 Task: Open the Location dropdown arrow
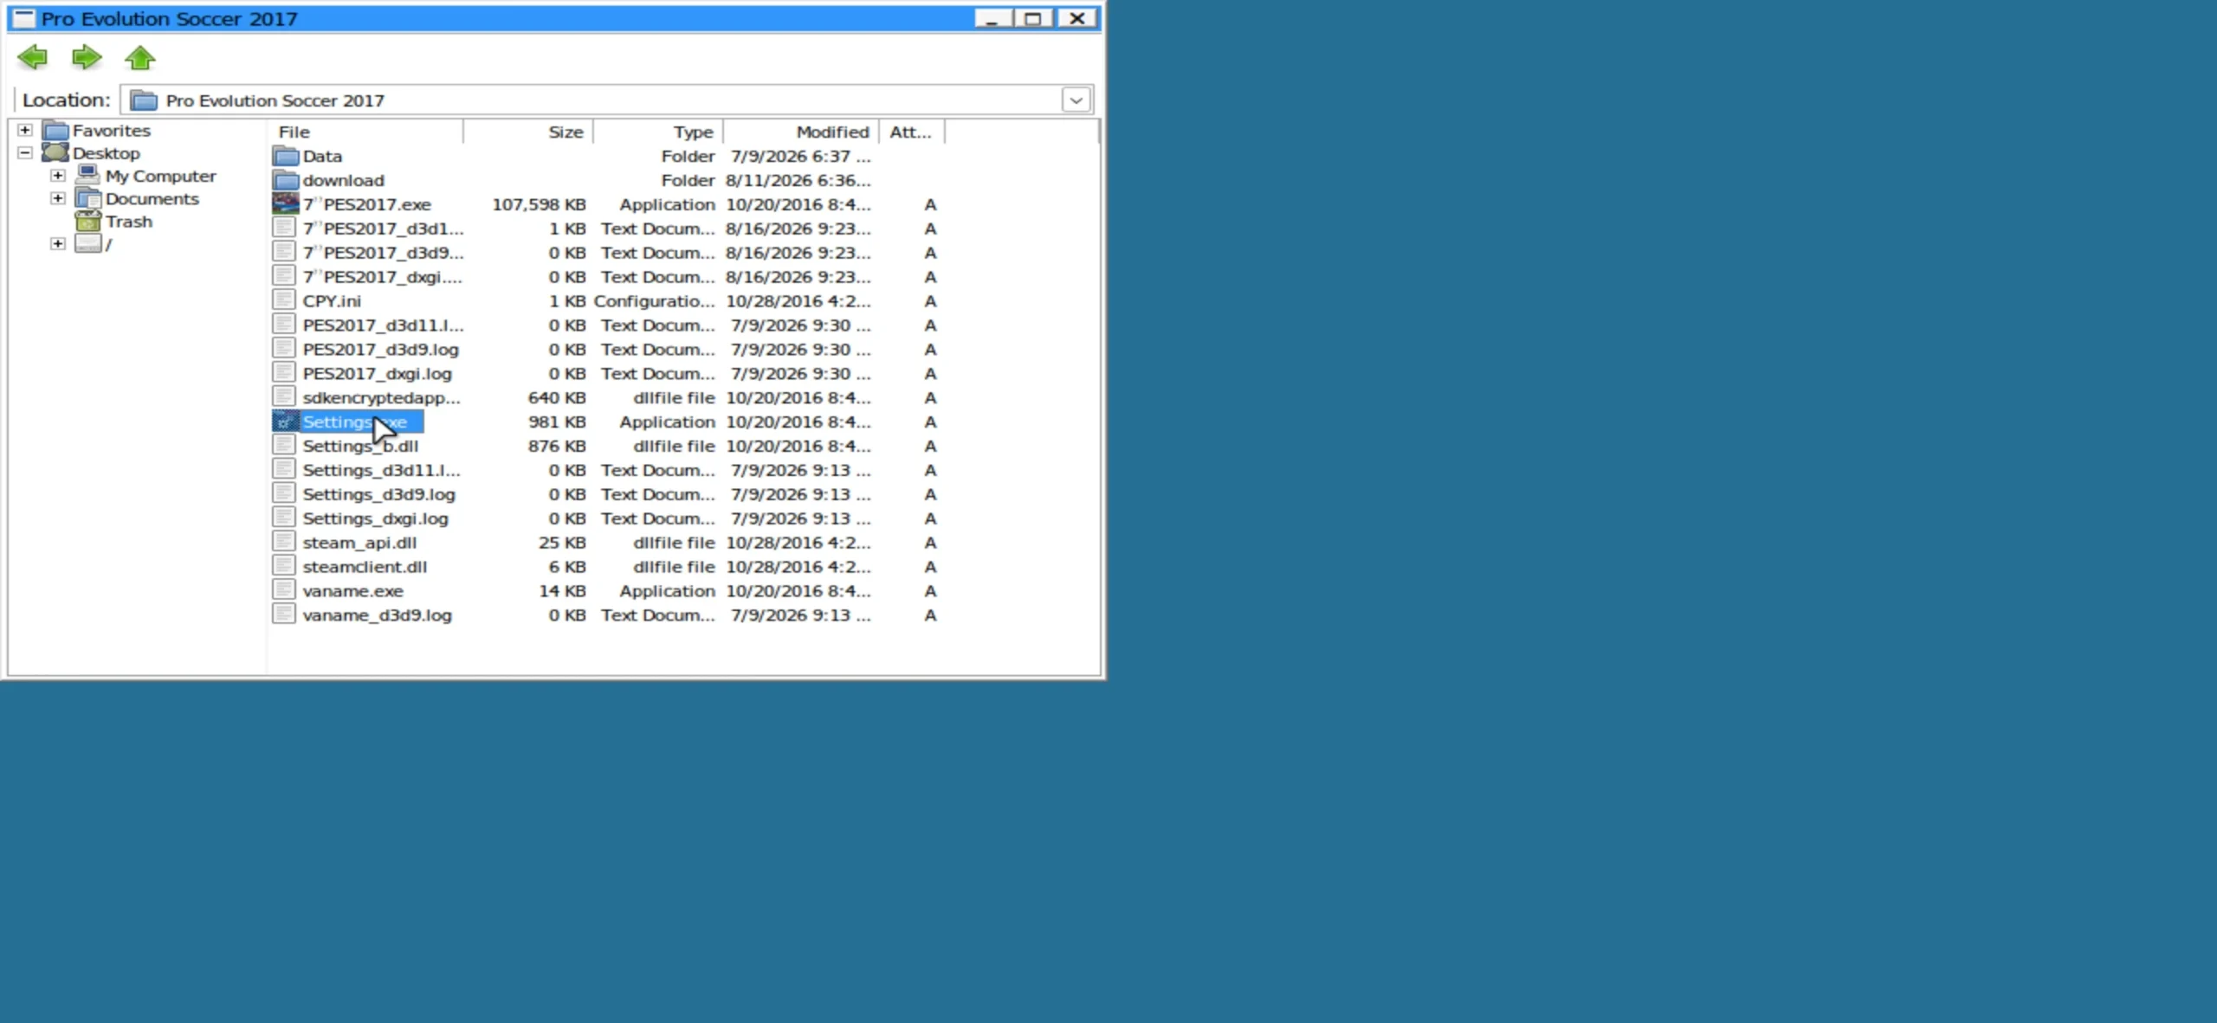[1076, 100]
